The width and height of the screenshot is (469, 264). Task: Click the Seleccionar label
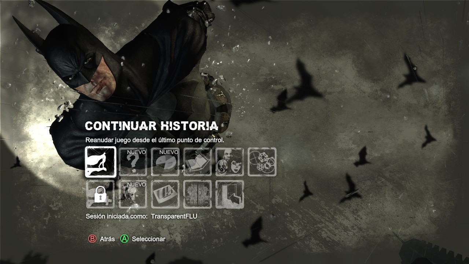pyautogui.click(x=148, y=239)
